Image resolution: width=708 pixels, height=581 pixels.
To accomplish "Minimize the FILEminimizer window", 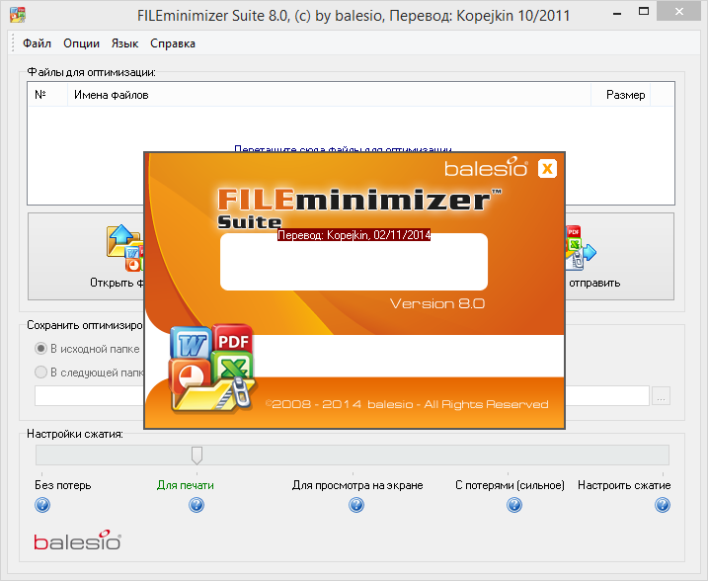I will (617, 13).
